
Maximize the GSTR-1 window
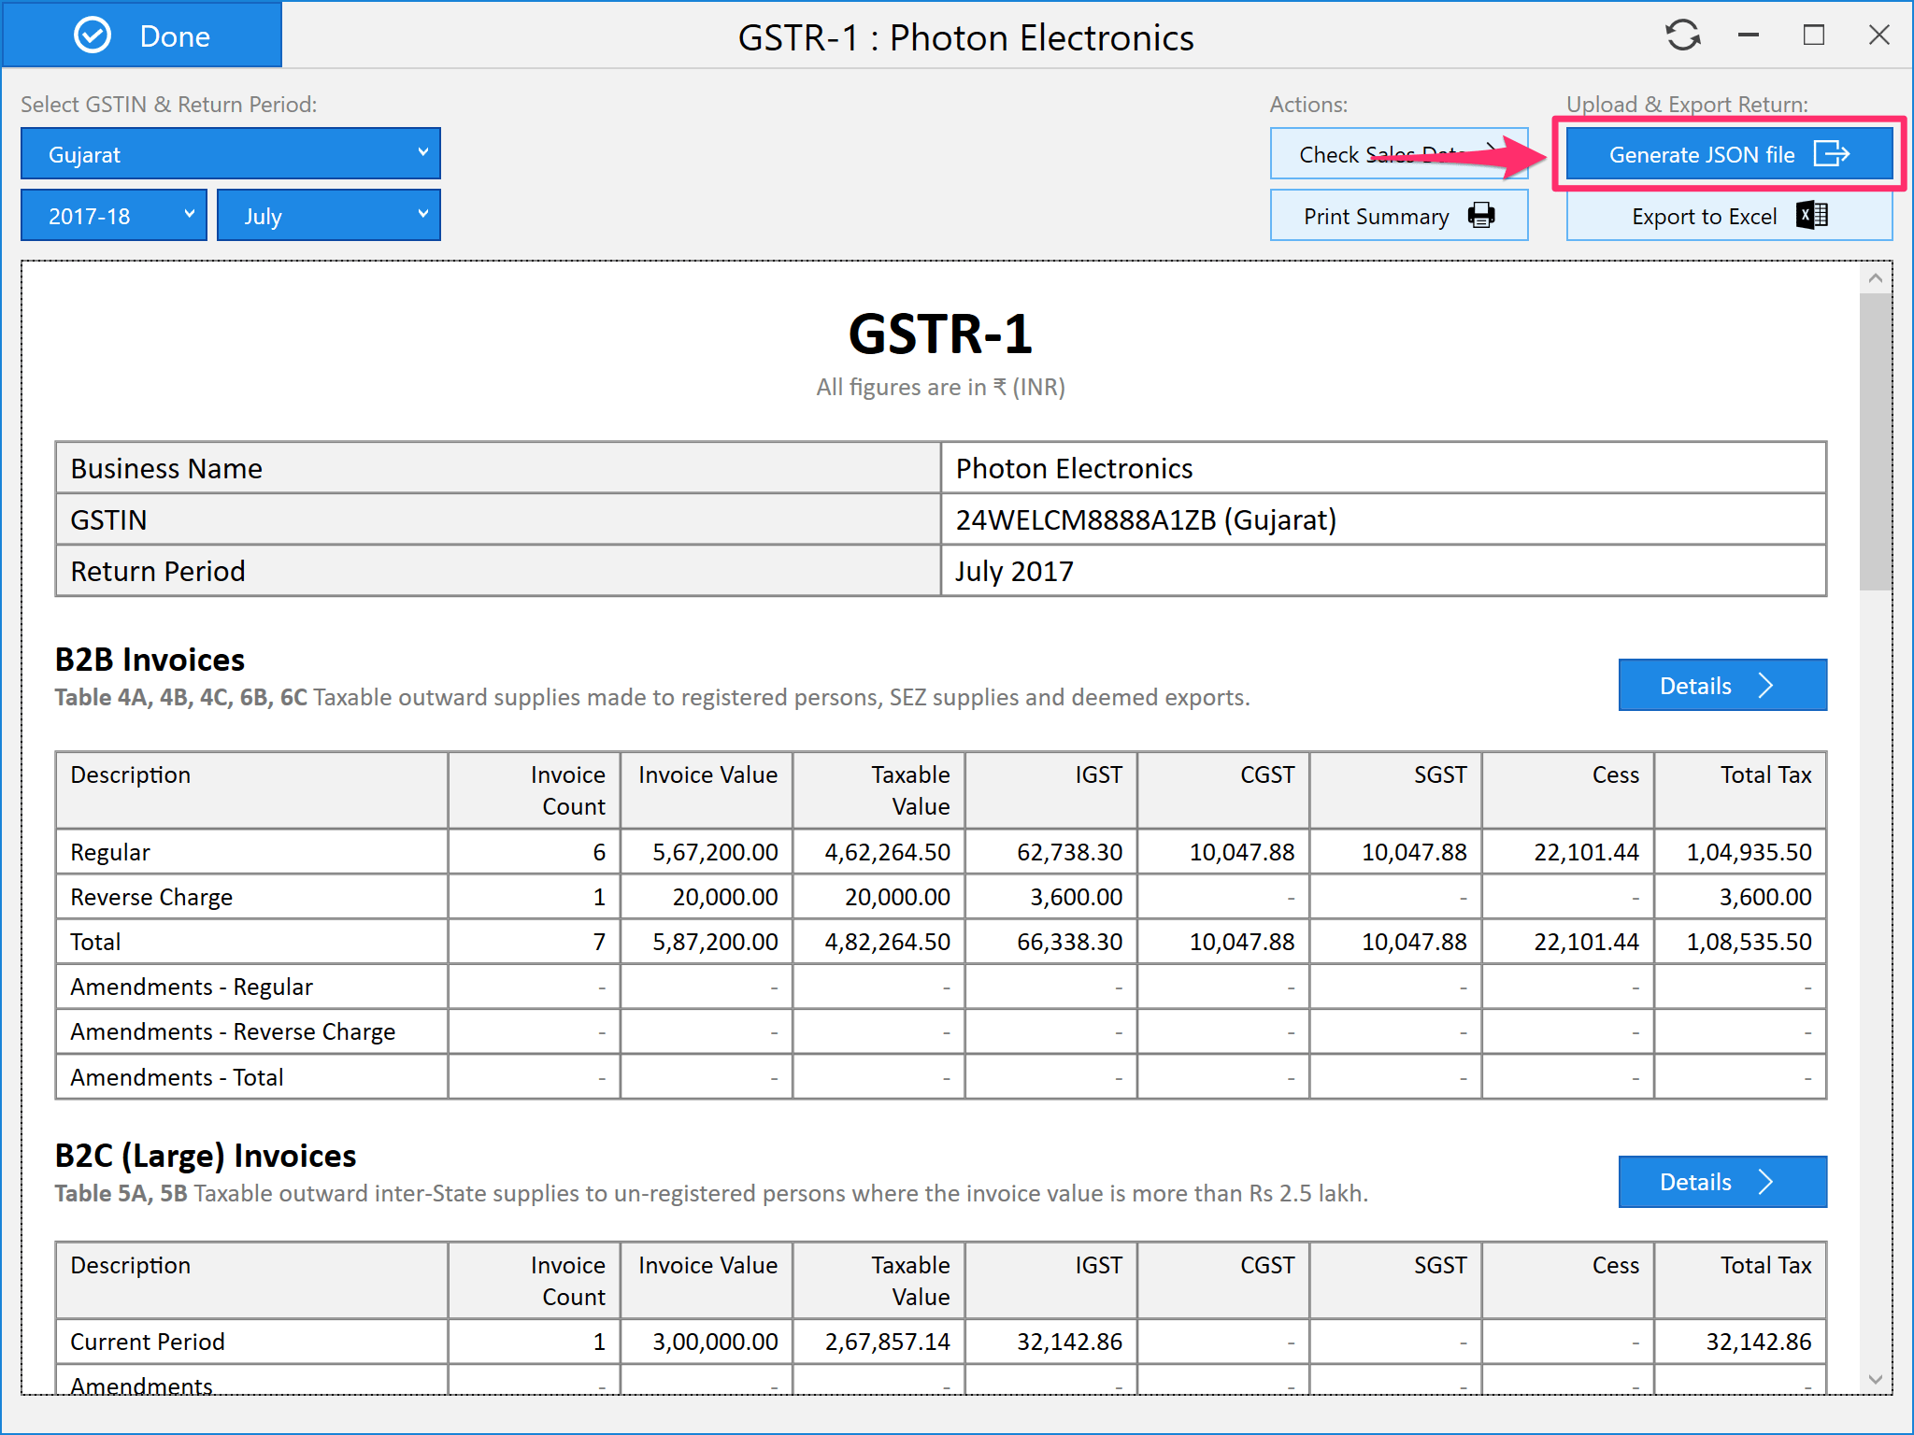click(1813, 36)
